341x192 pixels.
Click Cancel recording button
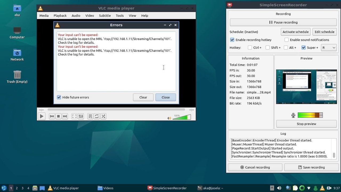(x=255, y=167)
